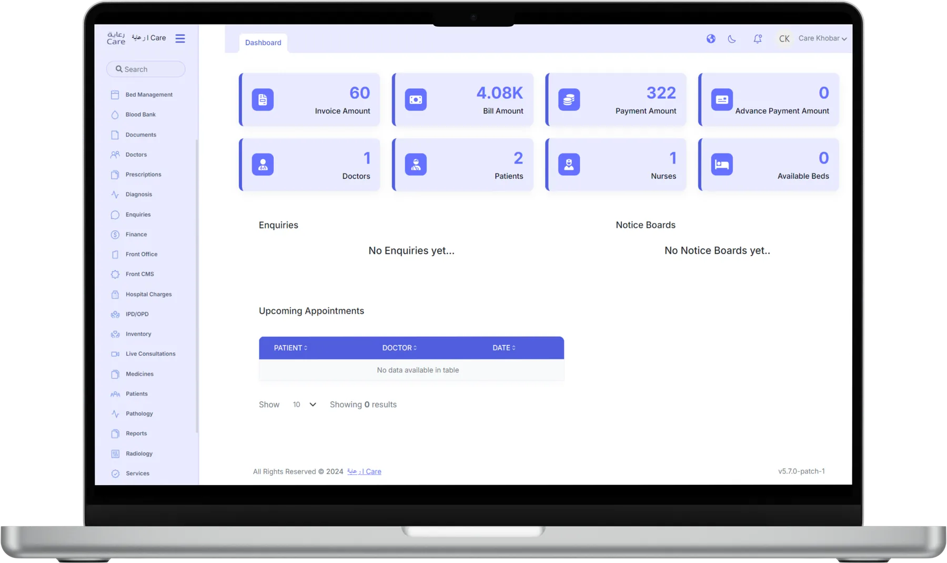Open the language globe icon
The image size is (947, 563).
click(x=711, y=38)
